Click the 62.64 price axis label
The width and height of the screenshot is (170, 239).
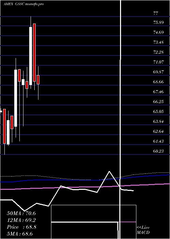158,131
